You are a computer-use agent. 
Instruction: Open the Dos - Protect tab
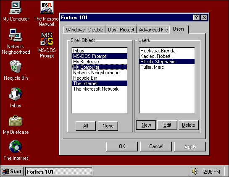[121, 30]
